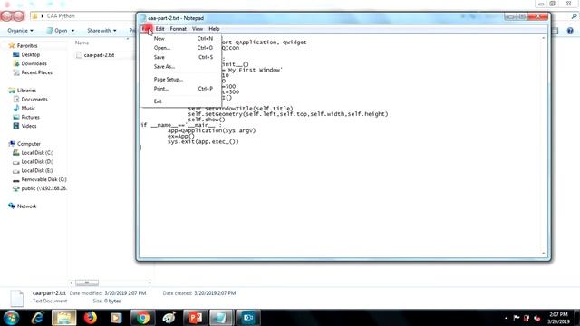Image resolution: width=580 pixels, height=326 pixels.
Task: Open Paint from the taskbar
Action: click(x=169, y=318)
